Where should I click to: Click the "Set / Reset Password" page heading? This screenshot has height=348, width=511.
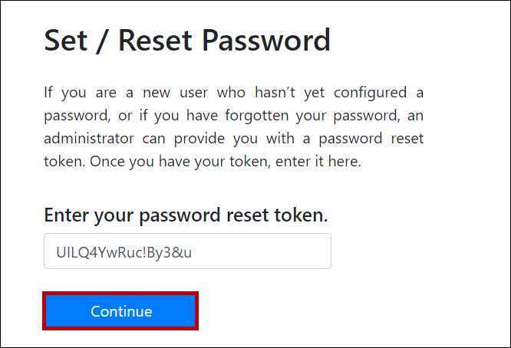[x=187, y=40]
